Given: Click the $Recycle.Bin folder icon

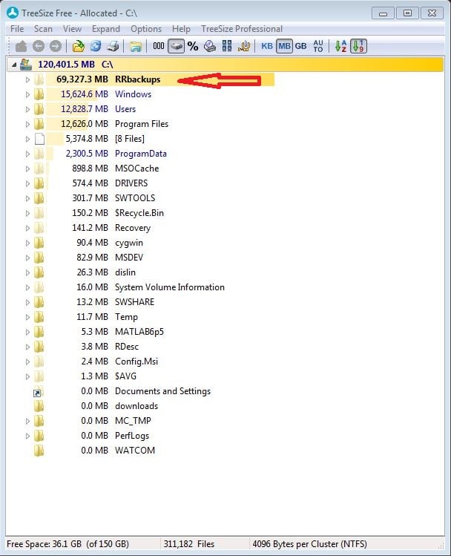Looking at the screenshot, I should [x=39, y=213].
